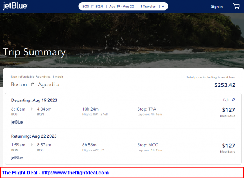Viewport: 244px width, 178px height.
Task: Click the Trip Summary heading
Action: (34, 52)
